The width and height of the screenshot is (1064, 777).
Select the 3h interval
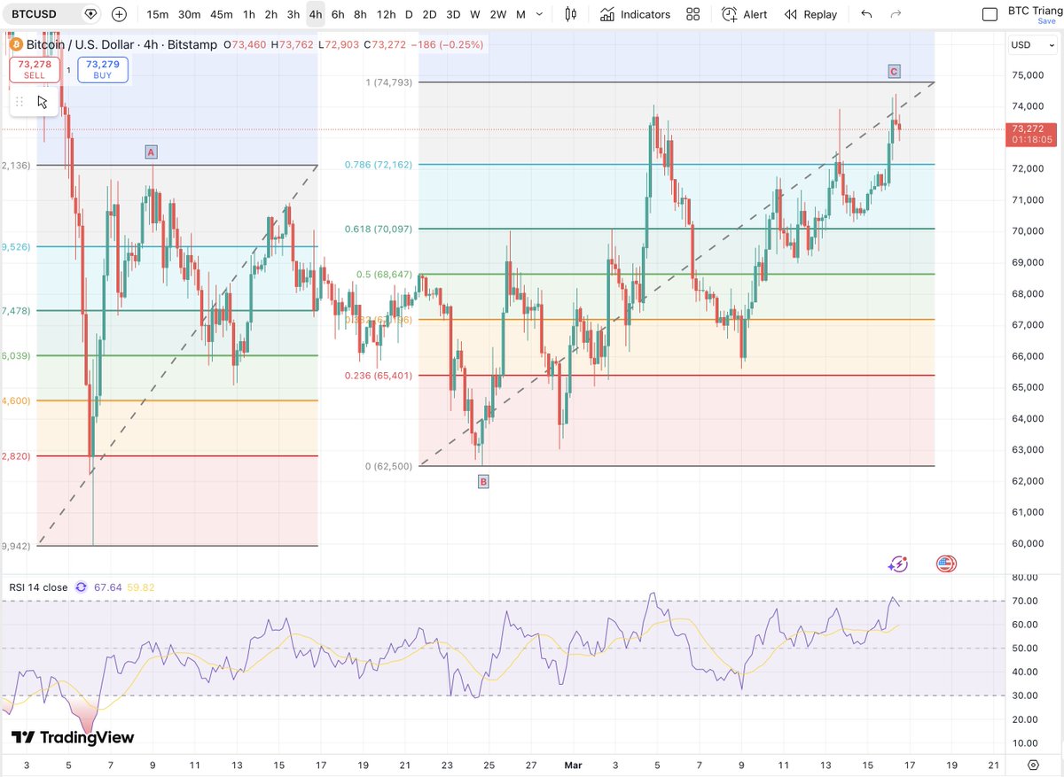[x=293, y=14]
